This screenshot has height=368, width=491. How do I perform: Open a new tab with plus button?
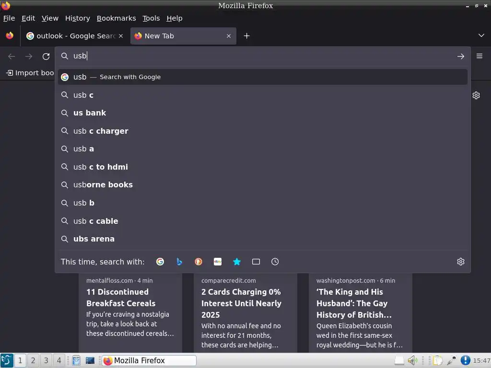(247, 36)
